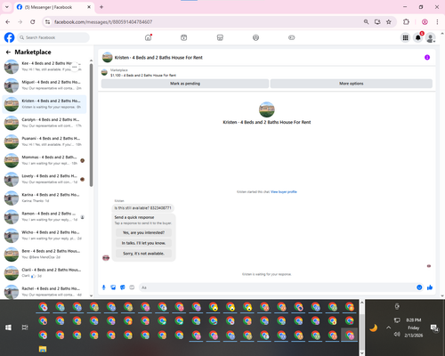This screenshot has width=445, height=356.
Task: Open the taskbar clock 8:28 PM
Action: click(414, 320)
